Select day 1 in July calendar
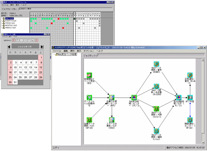Image resolution: width=207 pixels, height=151 pixels. (41, 58)
